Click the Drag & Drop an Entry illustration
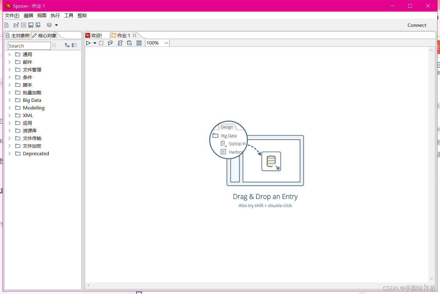Screen dimensions: 440x294 tap(257, 153)
